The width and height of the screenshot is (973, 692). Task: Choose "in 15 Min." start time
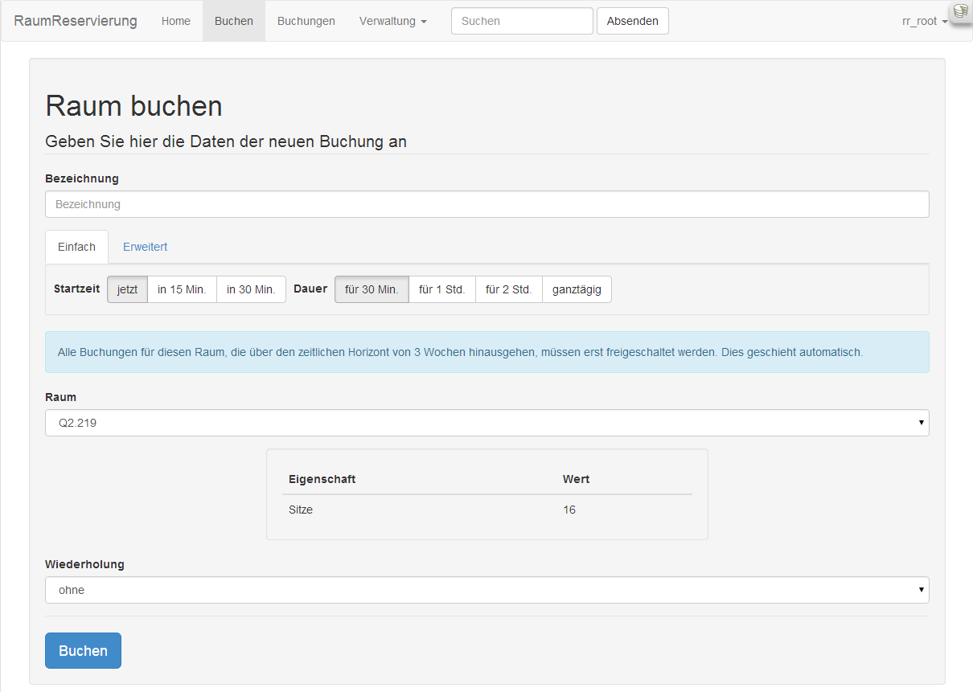[181, 289]
